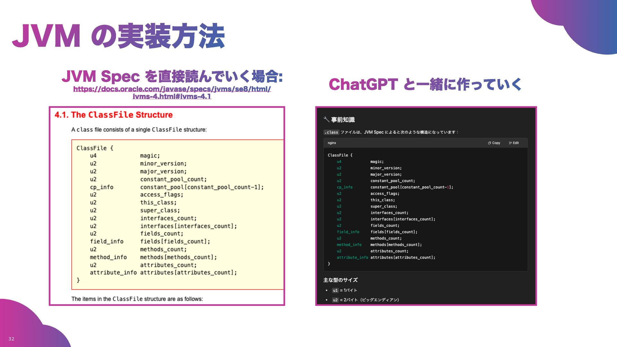Click the slide title JVM の実装方法

[x=118, y=36]
